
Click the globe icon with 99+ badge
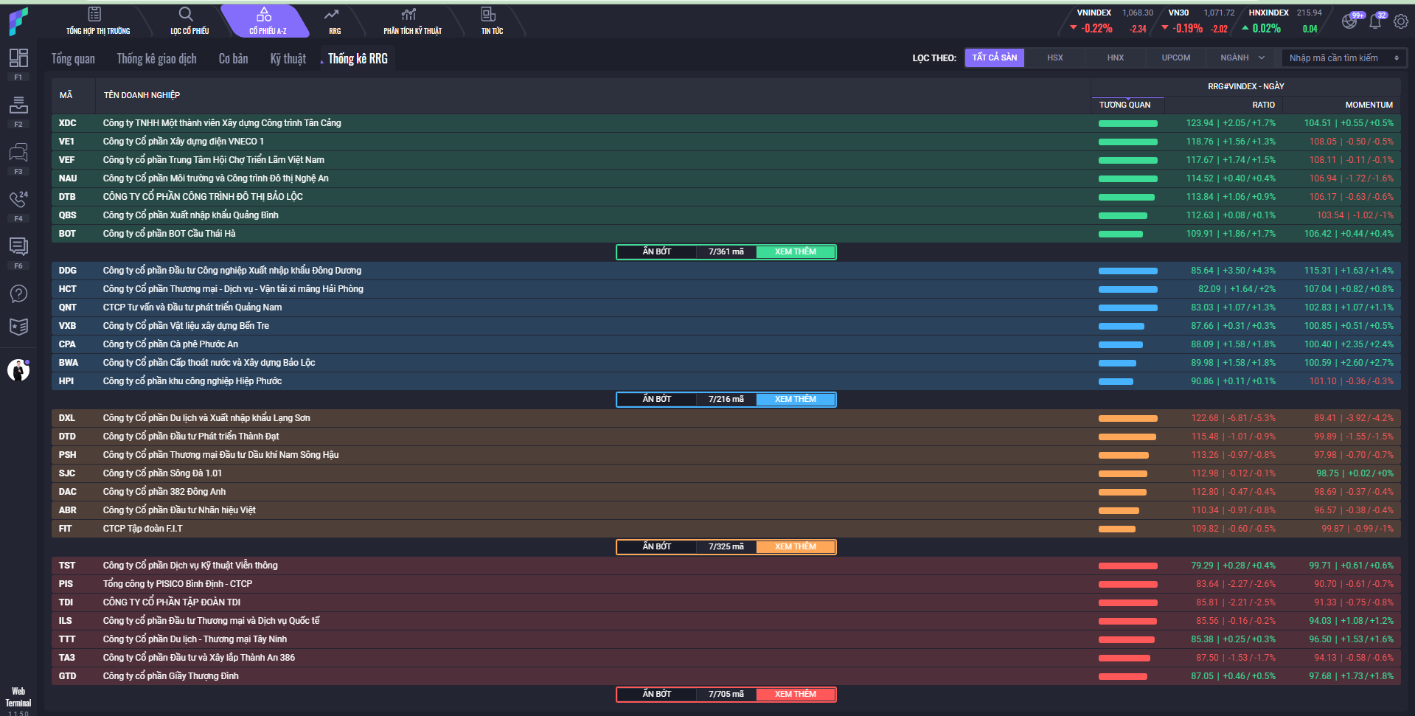(x=1349, y=21)
